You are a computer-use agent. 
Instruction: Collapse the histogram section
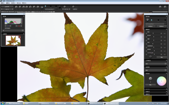tap(24, 16)
